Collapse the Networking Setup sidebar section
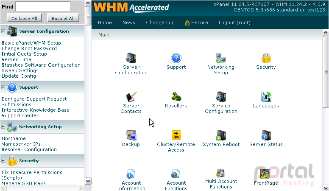Screen dimensions: 329x191 coord(3,127)
